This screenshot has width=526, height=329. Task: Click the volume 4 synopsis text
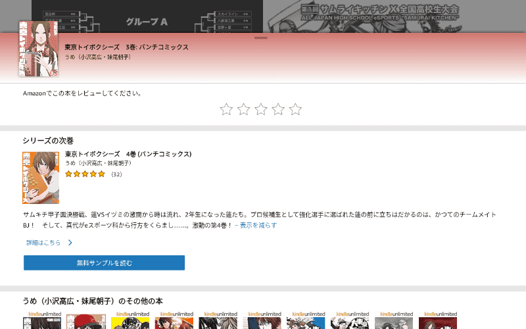click(x=259, y=220)
